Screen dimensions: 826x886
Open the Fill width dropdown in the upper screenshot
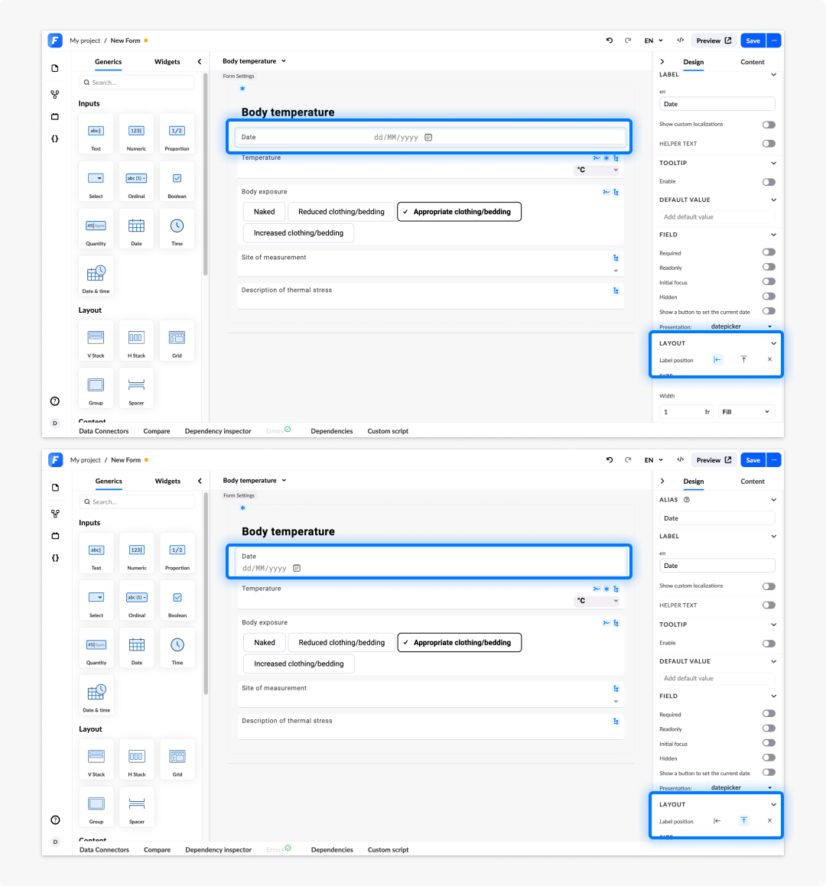click(x=746, y=412)
